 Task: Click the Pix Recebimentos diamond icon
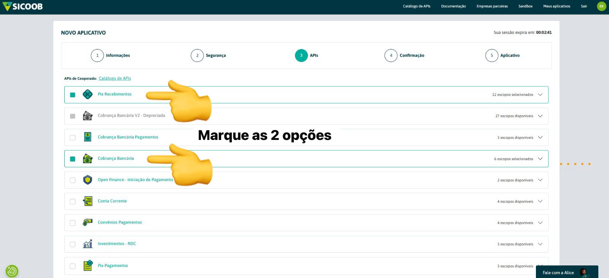88,94
